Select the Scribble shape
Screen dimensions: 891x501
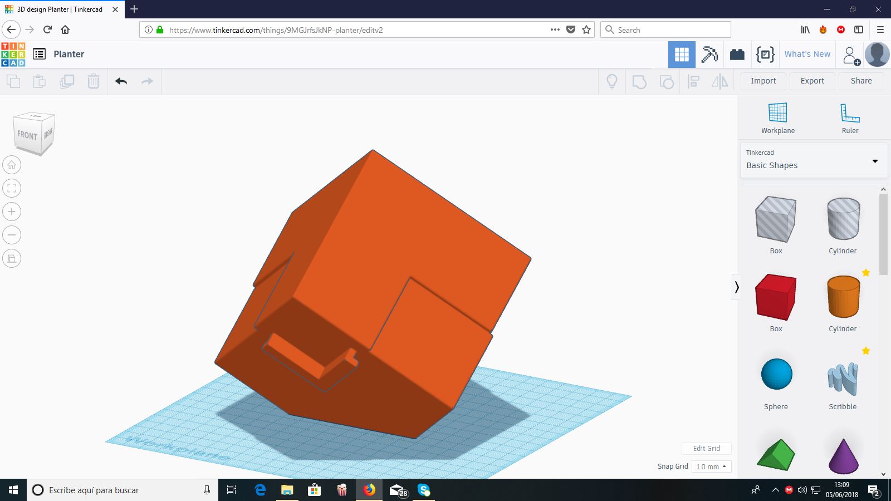click(x=843, y=379)
